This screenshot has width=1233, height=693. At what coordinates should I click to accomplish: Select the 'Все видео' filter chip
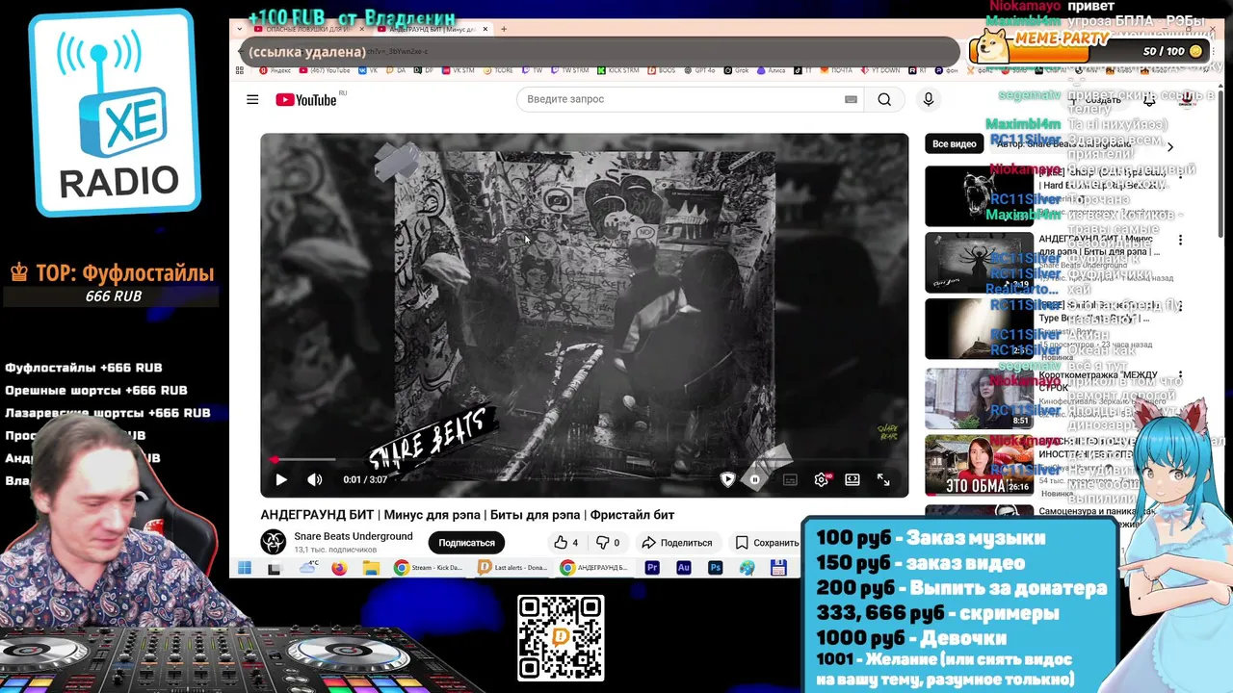955,143
